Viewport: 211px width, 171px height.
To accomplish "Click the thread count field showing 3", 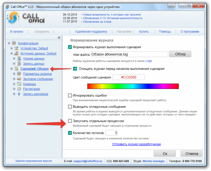I will (x=112, y=133).
